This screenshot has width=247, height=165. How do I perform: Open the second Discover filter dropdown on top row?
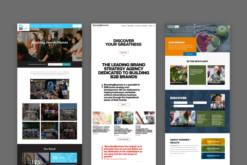pyautogui.click(x=200, y=103)
